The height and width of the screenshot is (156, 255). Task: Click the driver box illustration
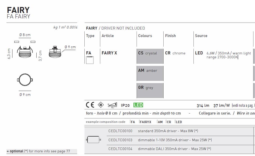[93, 139]
